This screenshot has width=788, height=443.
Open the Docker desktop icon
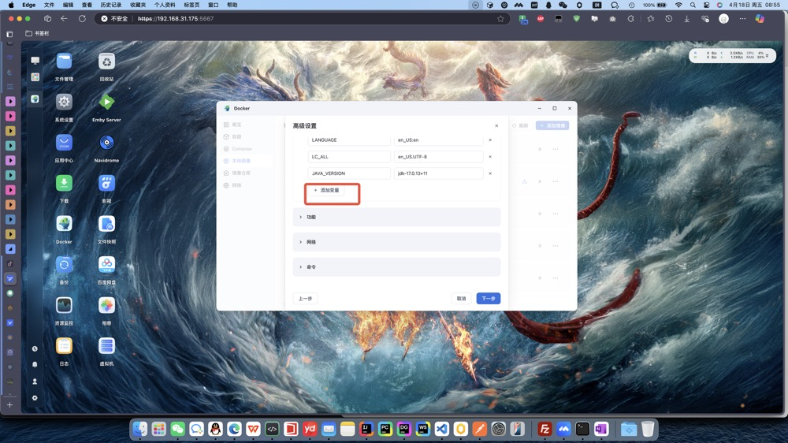[64, 224]
